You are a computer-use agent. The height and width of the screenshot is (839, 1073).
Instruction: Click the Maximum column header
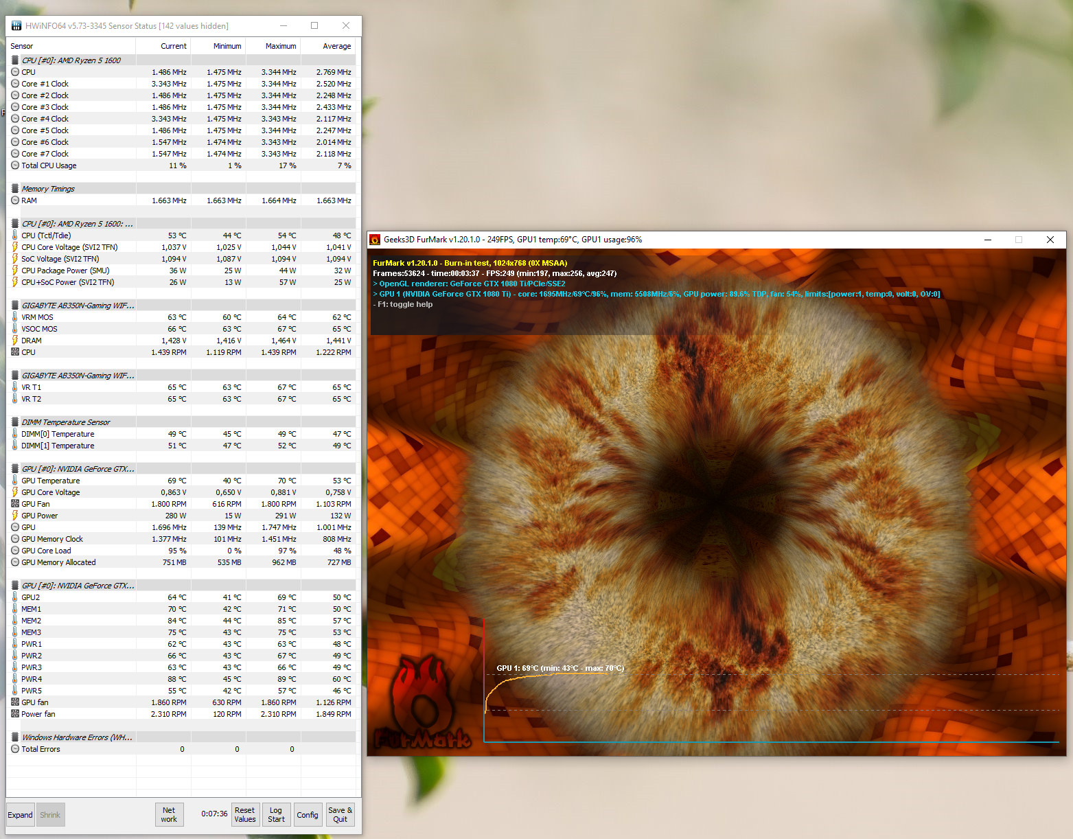273,46
